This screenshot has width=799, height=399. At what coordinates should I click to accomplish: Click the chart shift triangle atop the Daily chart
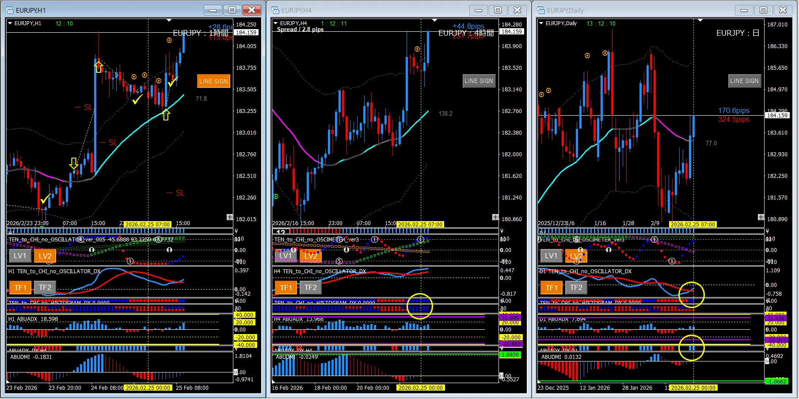tap(700, 20)
